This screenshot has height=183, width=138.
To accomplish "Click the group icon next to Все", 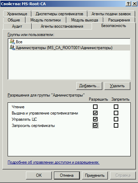I will pyautogui.click(x=12, y=42).
